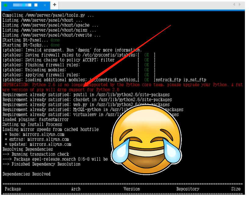Click the virtualenv requirement satisfied line
The image size is (251, 199).
point(91,114)
